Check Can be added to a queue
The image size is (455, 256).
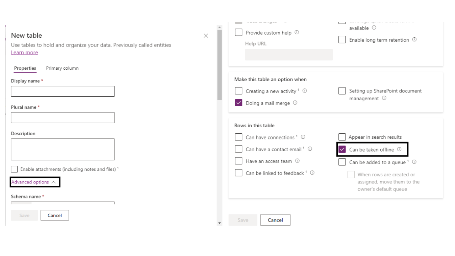342,162
